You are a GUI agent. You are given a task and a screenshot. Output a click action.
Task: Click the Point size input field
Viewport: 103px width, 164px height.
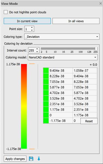point(28,29)
